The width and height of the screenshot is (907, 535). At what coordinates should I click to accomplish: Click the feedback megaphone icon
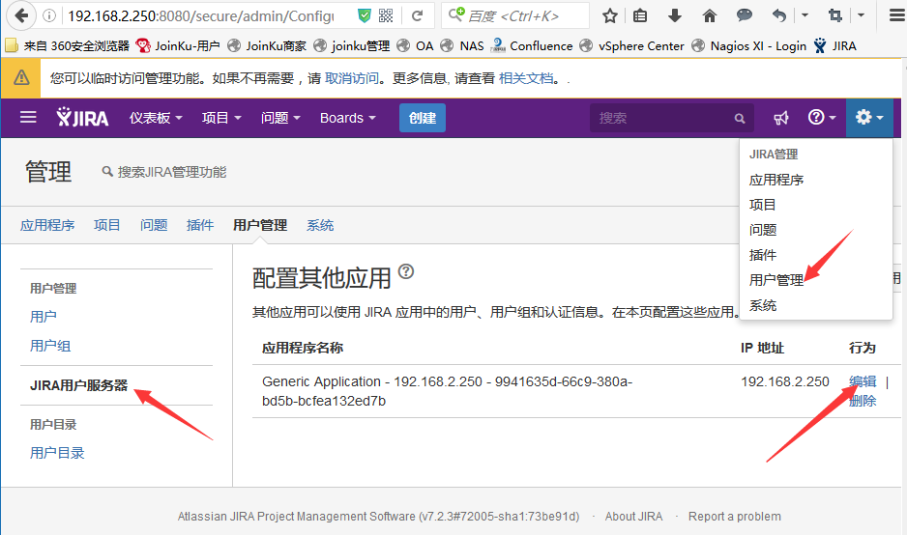click(781, 118)
